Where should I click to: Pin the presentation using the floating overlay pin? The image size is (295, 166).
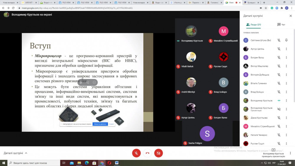click(81, 83)
